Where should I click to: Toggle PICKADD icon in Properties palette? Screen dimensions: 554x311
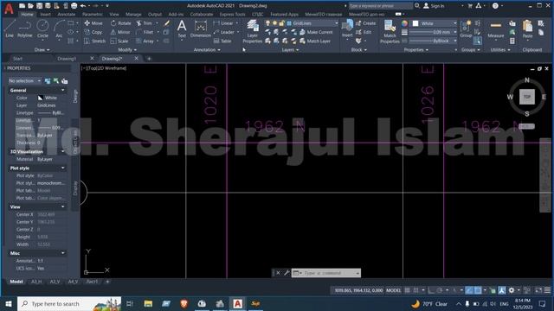point(48,81)
